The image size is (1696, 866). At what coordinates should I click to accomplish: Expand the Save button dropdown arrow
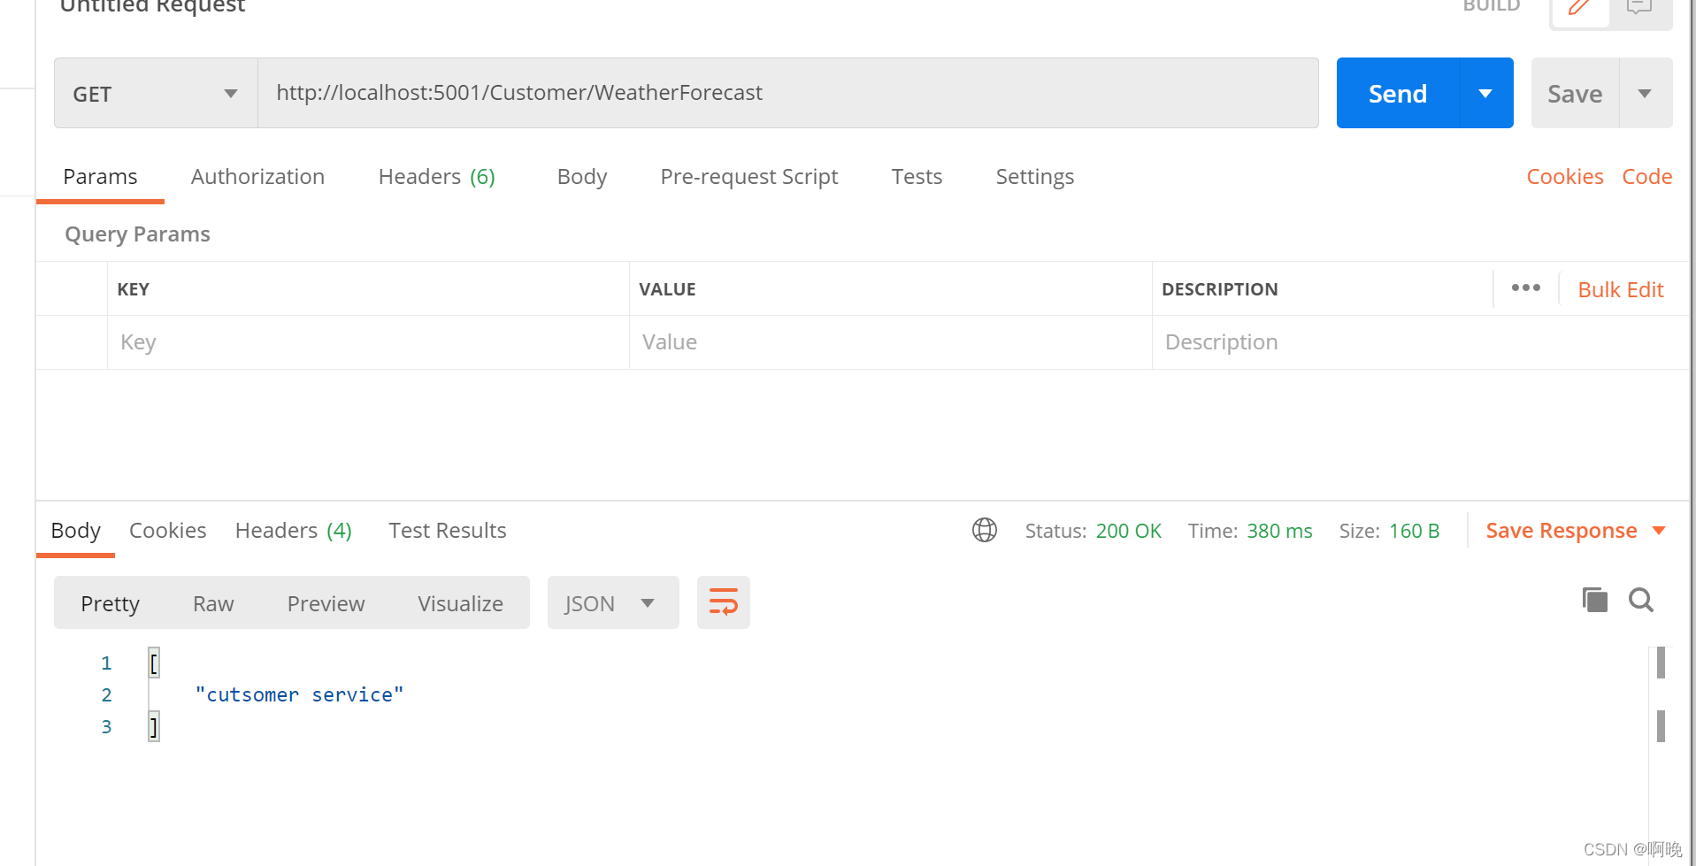click(1645, 93)
